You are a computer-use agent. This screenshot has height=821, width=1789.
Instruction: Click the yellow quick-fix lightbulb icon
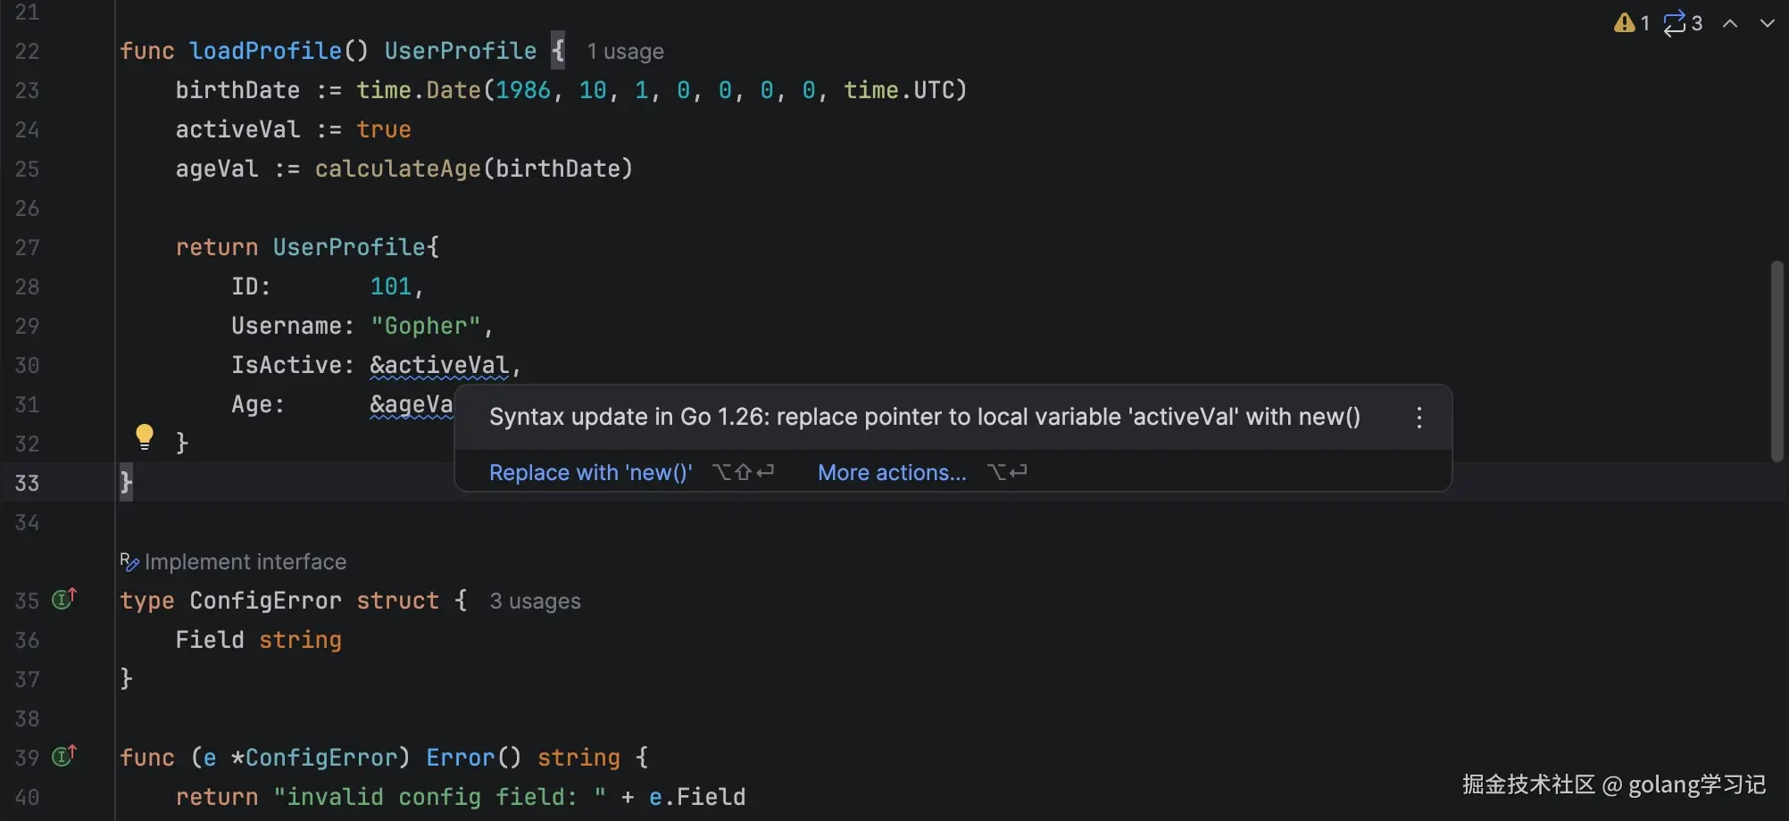[x=144, y=436]
